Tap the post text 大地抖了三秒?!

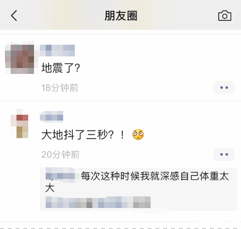(x=83, y=135)
